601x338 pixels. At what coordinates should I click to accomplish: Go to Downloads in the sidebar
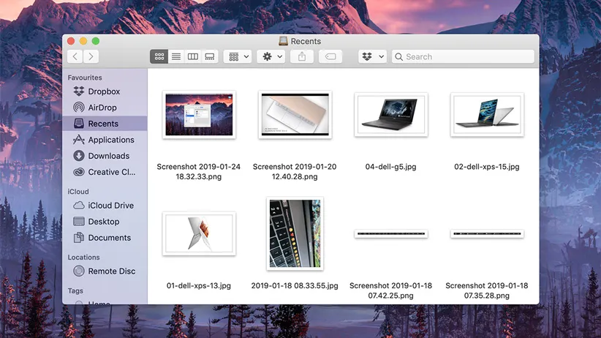tap(108, 156)
